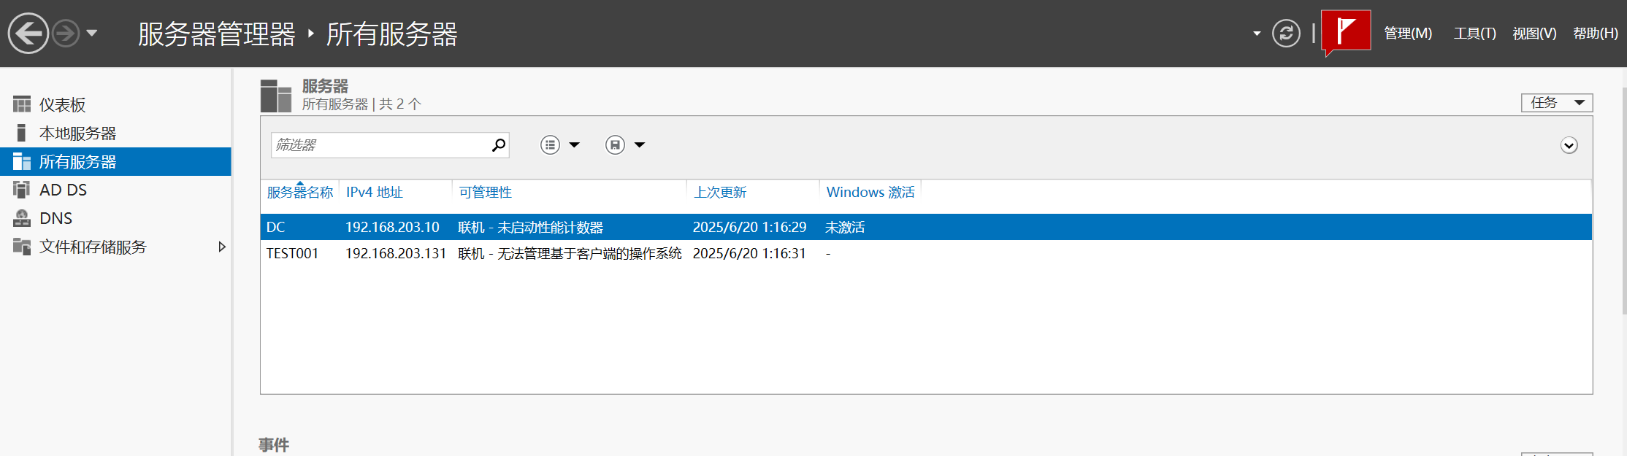
Task: Click the forward navigation arrow
Action: (66, 34)
